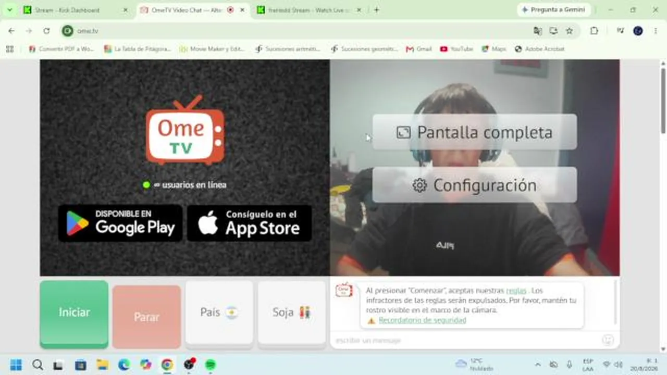
Task: Expand the tab search dropdown
Action: pyautogui.click(x=9, y=10)
